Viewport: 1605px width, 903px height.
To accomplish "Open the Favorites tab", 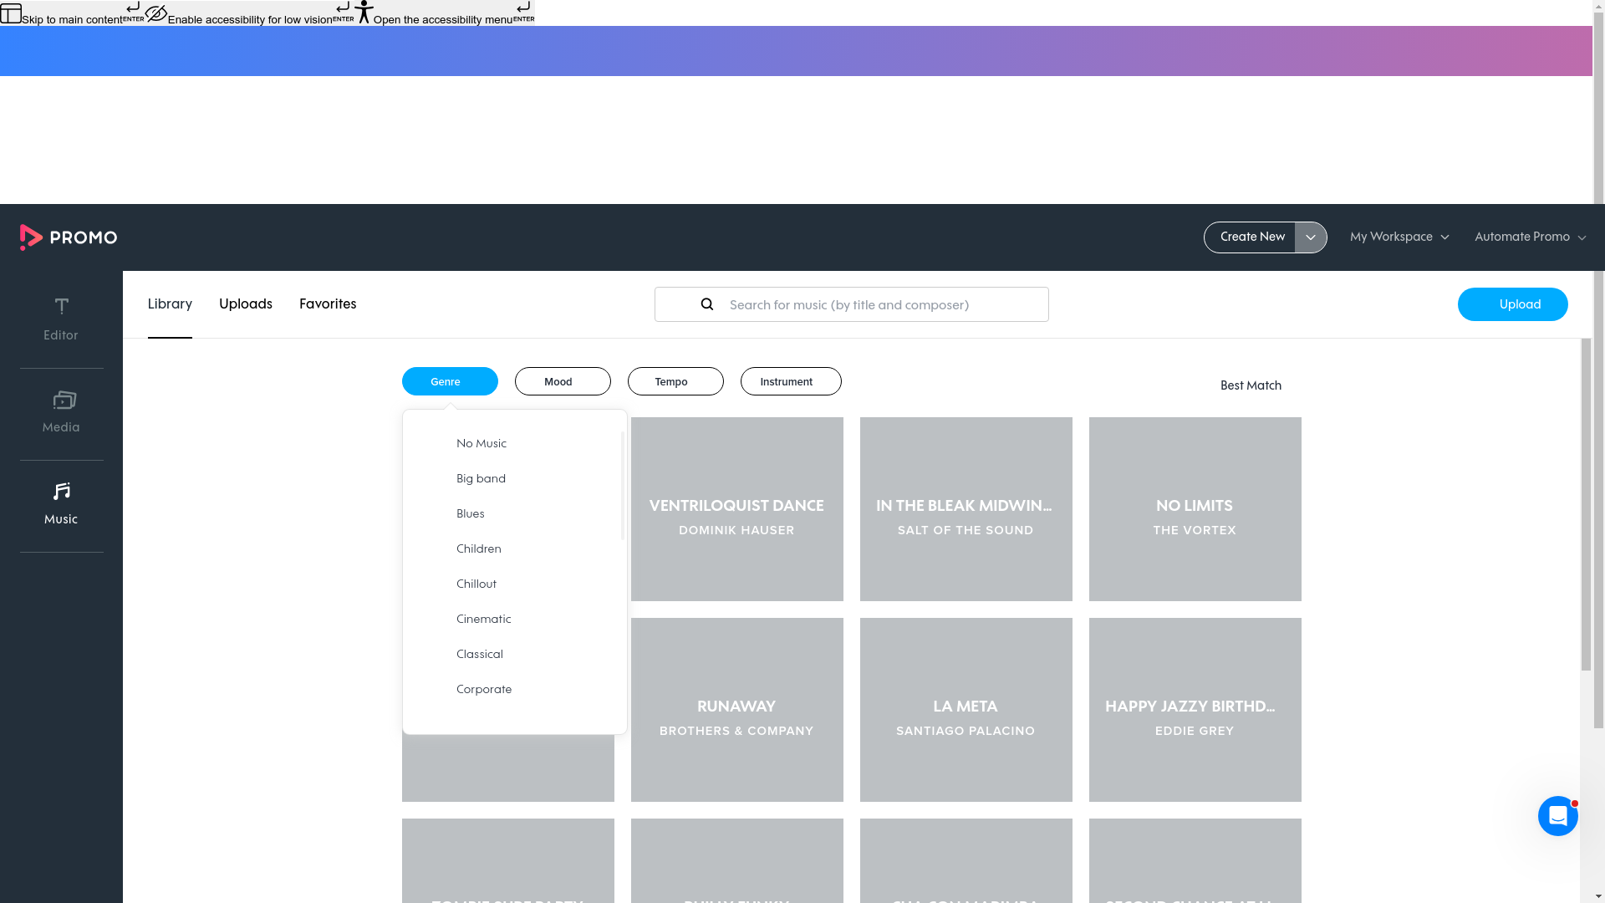I will click(327, 304).
